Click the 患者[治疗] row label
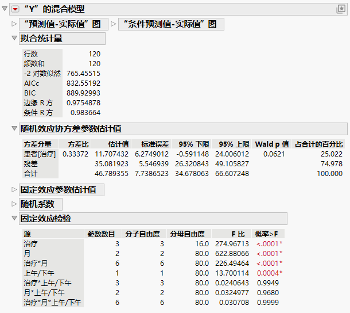The width and height of the screenshot is (350, 313). point(40,154)
